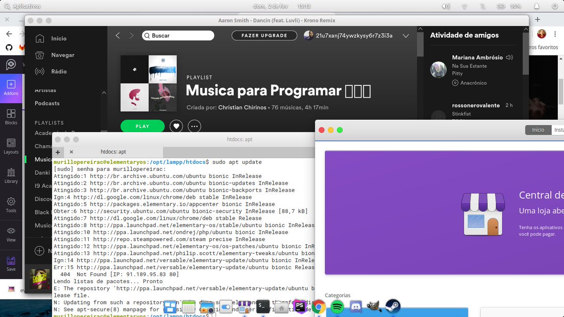Screen dimensions: 564x317
Task: Open the date and time indicator
Action: coord(282,7)
